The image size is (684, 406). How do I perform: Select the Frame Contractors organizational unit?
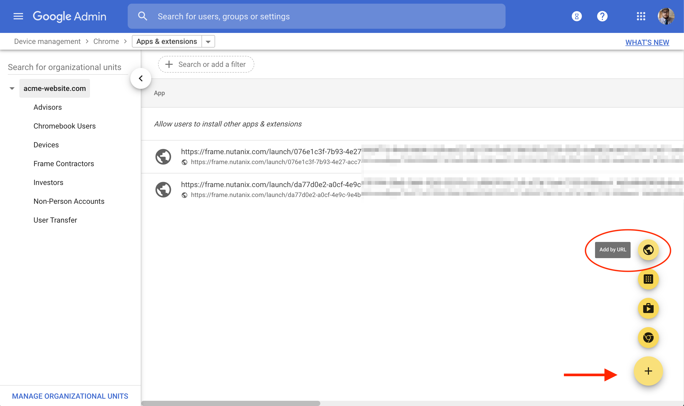click(x=64, y=164)
